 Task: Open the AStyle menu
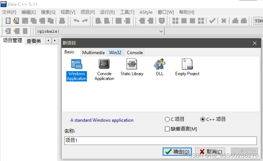(x=146, y=12)
